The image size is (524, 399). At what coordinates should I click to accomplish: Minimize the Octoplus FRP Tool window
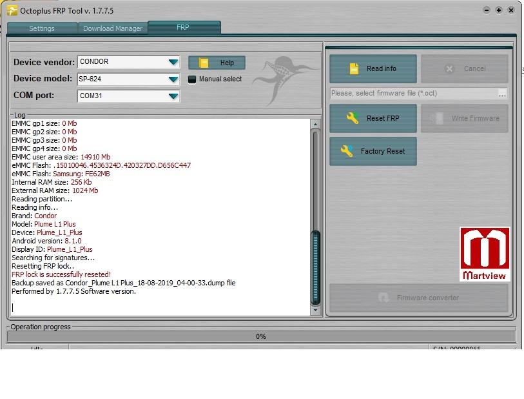487,10
